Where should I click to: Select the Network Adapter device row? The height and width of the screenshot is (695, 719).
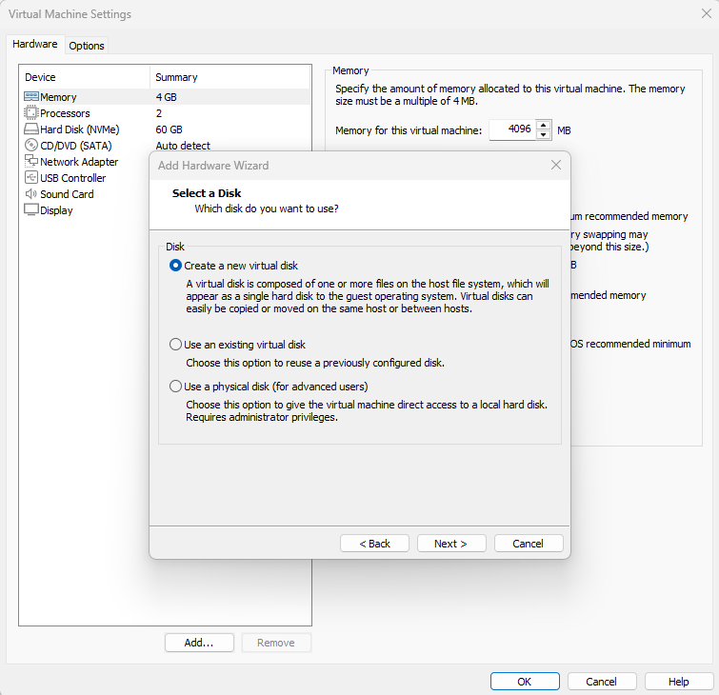(x=86, y=161)
